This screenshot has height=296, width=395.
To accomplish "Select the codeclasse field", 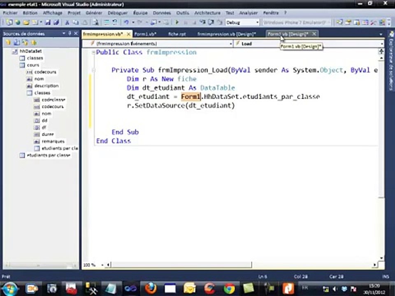I will 53,99.
